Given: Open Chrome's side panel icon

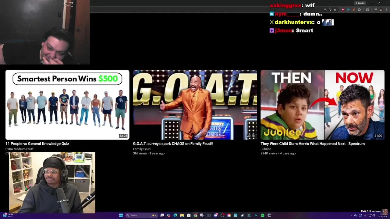Looking at the screenshot, I should [x=367, y=10].
